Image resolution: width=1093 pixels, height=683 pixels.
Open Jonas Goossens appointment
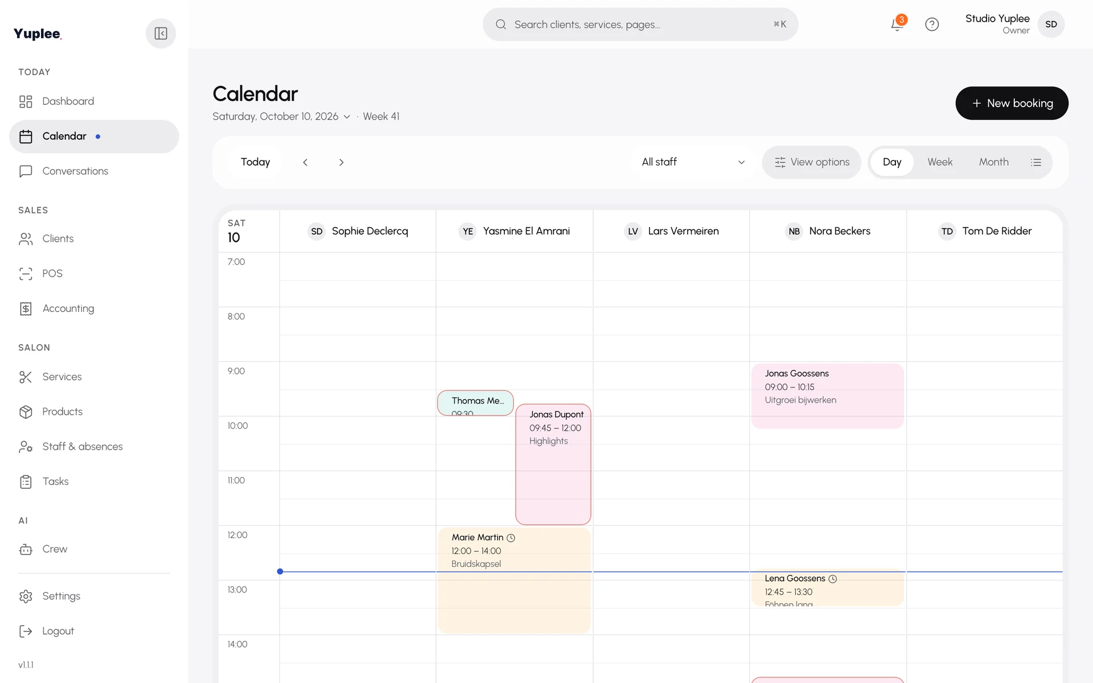click(x=827, y=396)
